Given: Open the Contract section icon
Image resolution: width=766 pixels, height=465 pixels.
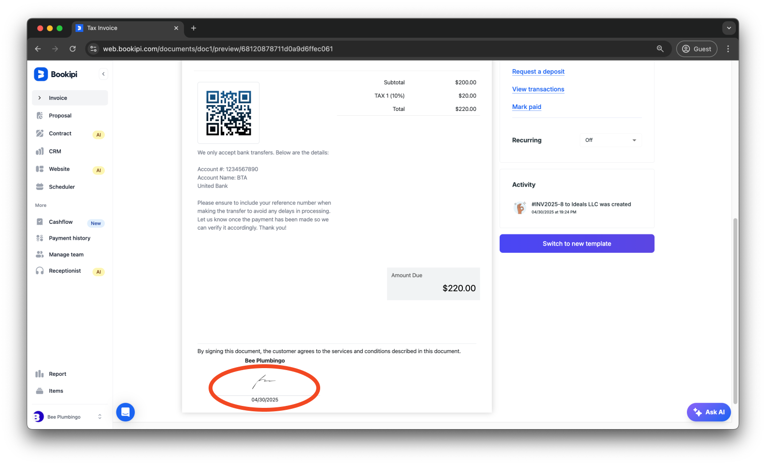Looking at the screenshot, I should click(40, 134).
